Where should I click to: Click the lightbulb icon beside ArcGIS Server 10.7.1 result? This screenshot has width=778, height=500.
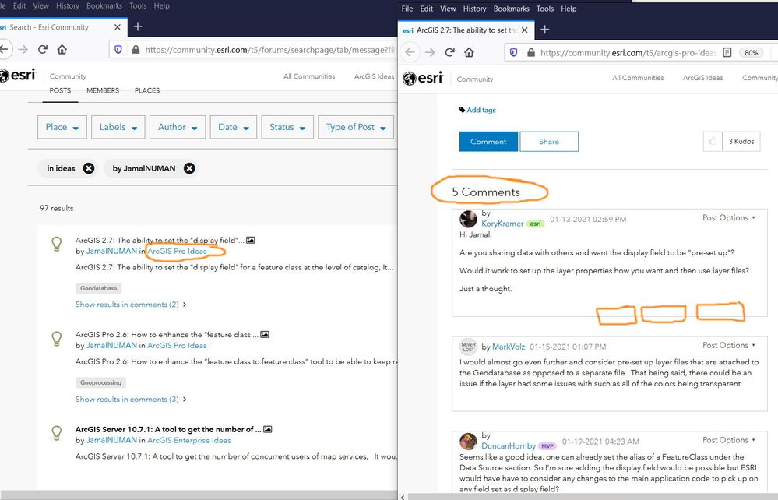pyautogui.click(x=57, y=433)
